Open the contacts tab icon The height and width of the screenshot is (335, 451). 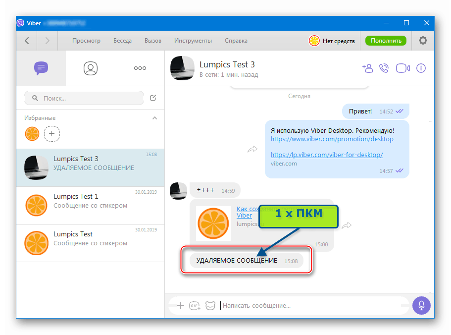[x=91, y=68]
